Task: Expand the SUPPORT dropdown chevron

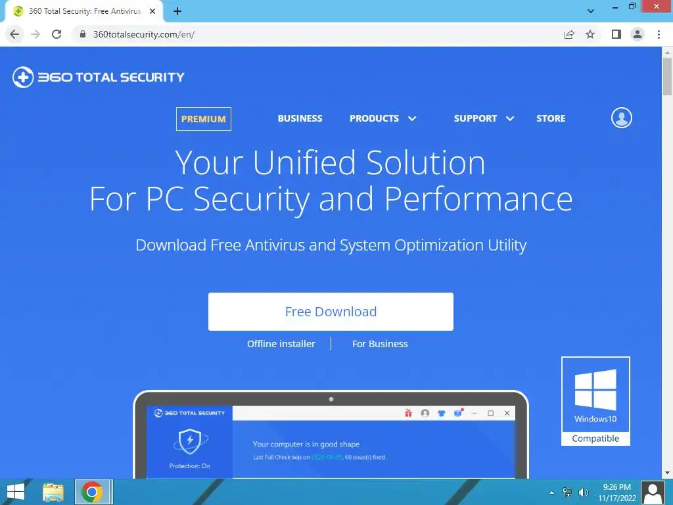Action: [510, 118]
